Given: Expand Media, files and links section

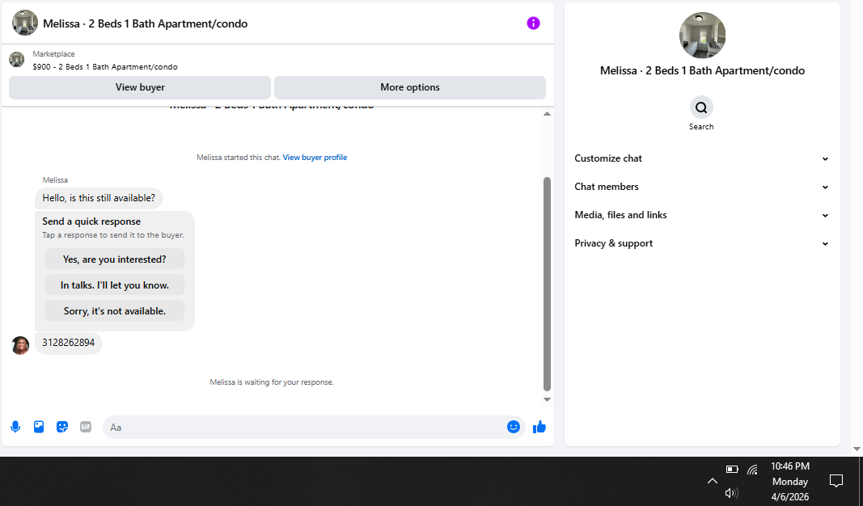Looking at the screenshot, I should [x=702, y=215].
